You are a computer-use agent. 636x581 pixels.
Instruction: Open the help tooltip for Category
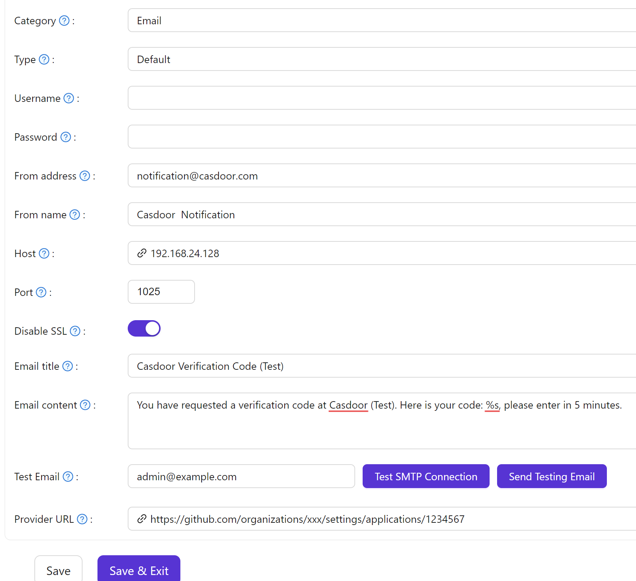tap(64, 21)
